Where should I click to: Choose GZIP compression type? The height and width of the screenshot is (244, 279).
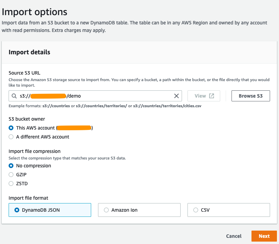[x=11, y=175]
